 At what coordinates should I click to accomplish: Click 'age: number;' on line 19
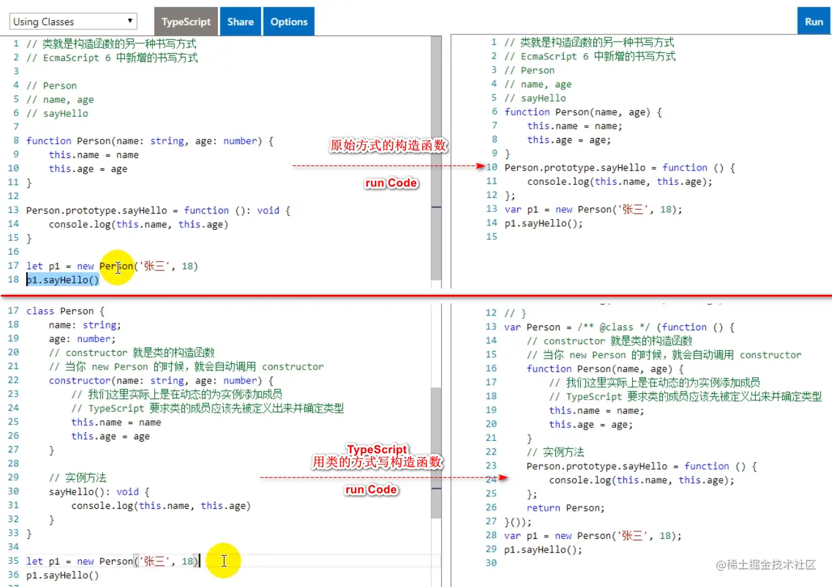click(82, 338)
